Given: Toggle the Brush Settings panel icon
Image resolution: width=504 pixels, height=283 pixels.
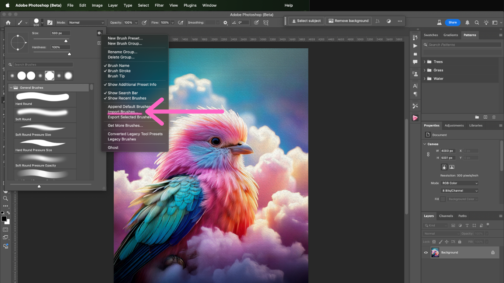Looking at the screenshot, I should [x=50, y=22].
